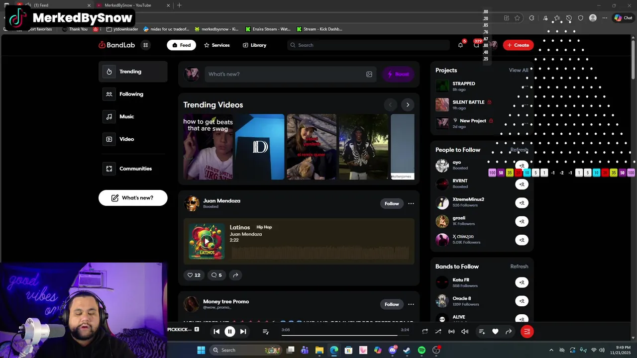Click the Latinos track waveform
This screenshot has width=637, height=358.
pyautogui.click(x=320, y=252)
